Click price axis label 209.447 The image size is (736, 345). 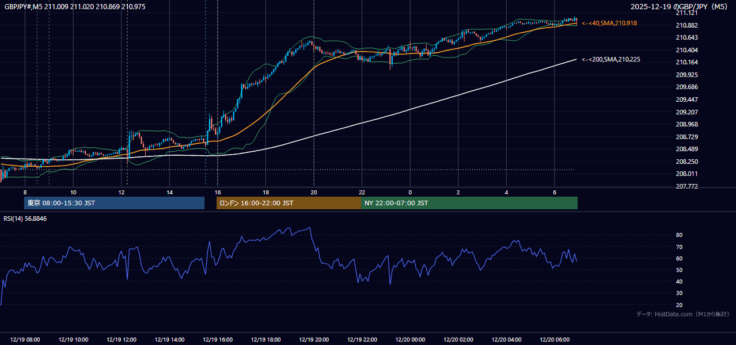(x=686, y=99)
